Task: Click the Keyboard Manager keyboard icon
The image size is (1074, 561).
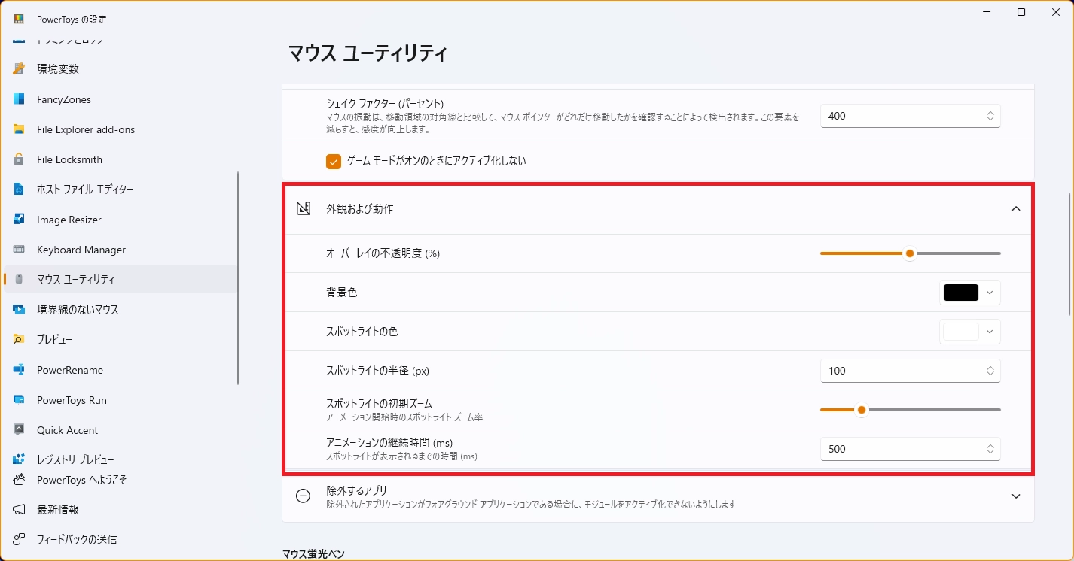Action: [20, 250]
